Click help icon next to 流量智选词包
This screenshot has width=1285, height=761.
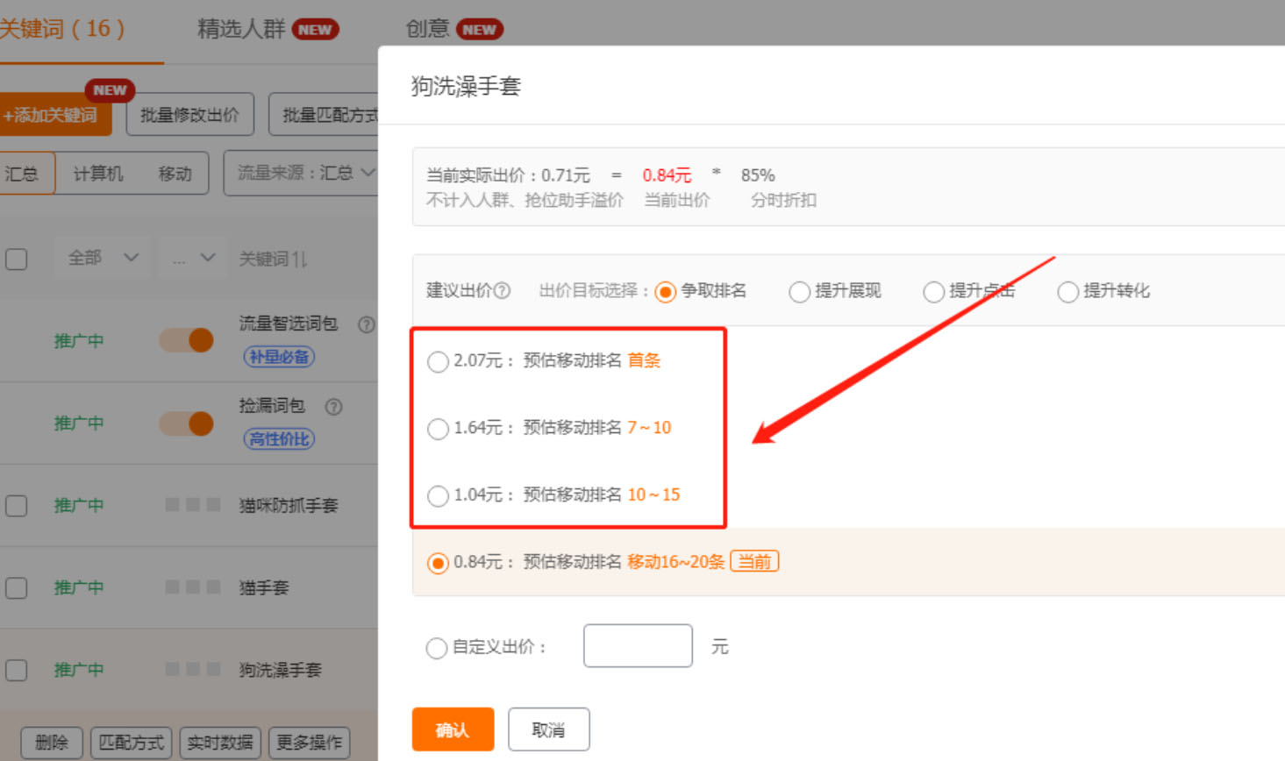(367, 324)
